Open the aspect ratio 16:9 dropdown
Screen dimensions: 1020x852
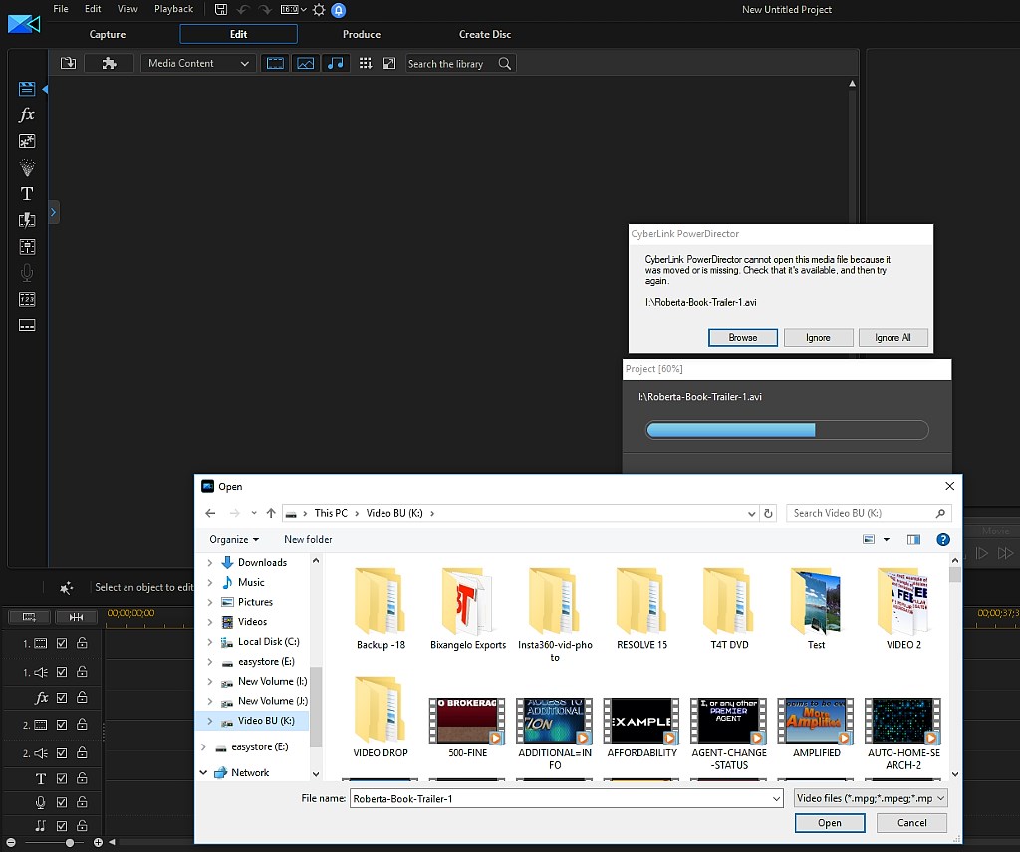294,9
